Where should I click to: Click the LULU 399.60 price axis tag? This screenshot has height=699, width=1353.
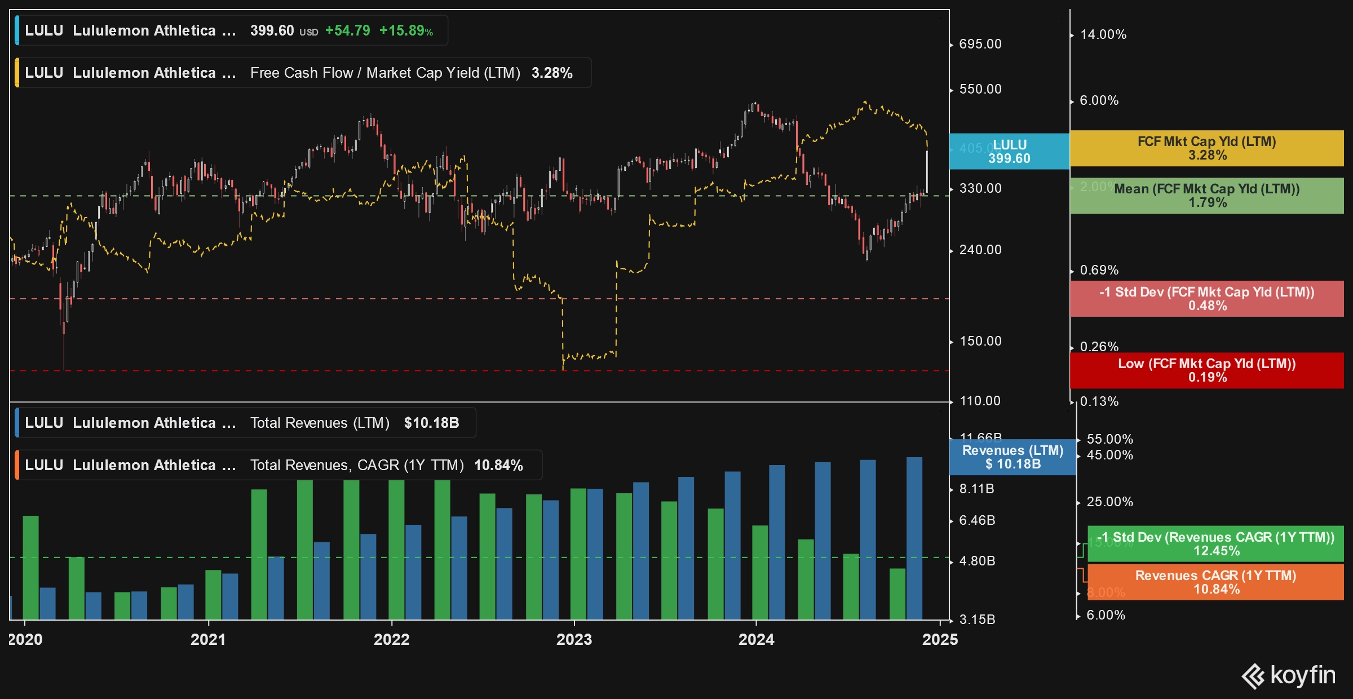pos(1009,152)
